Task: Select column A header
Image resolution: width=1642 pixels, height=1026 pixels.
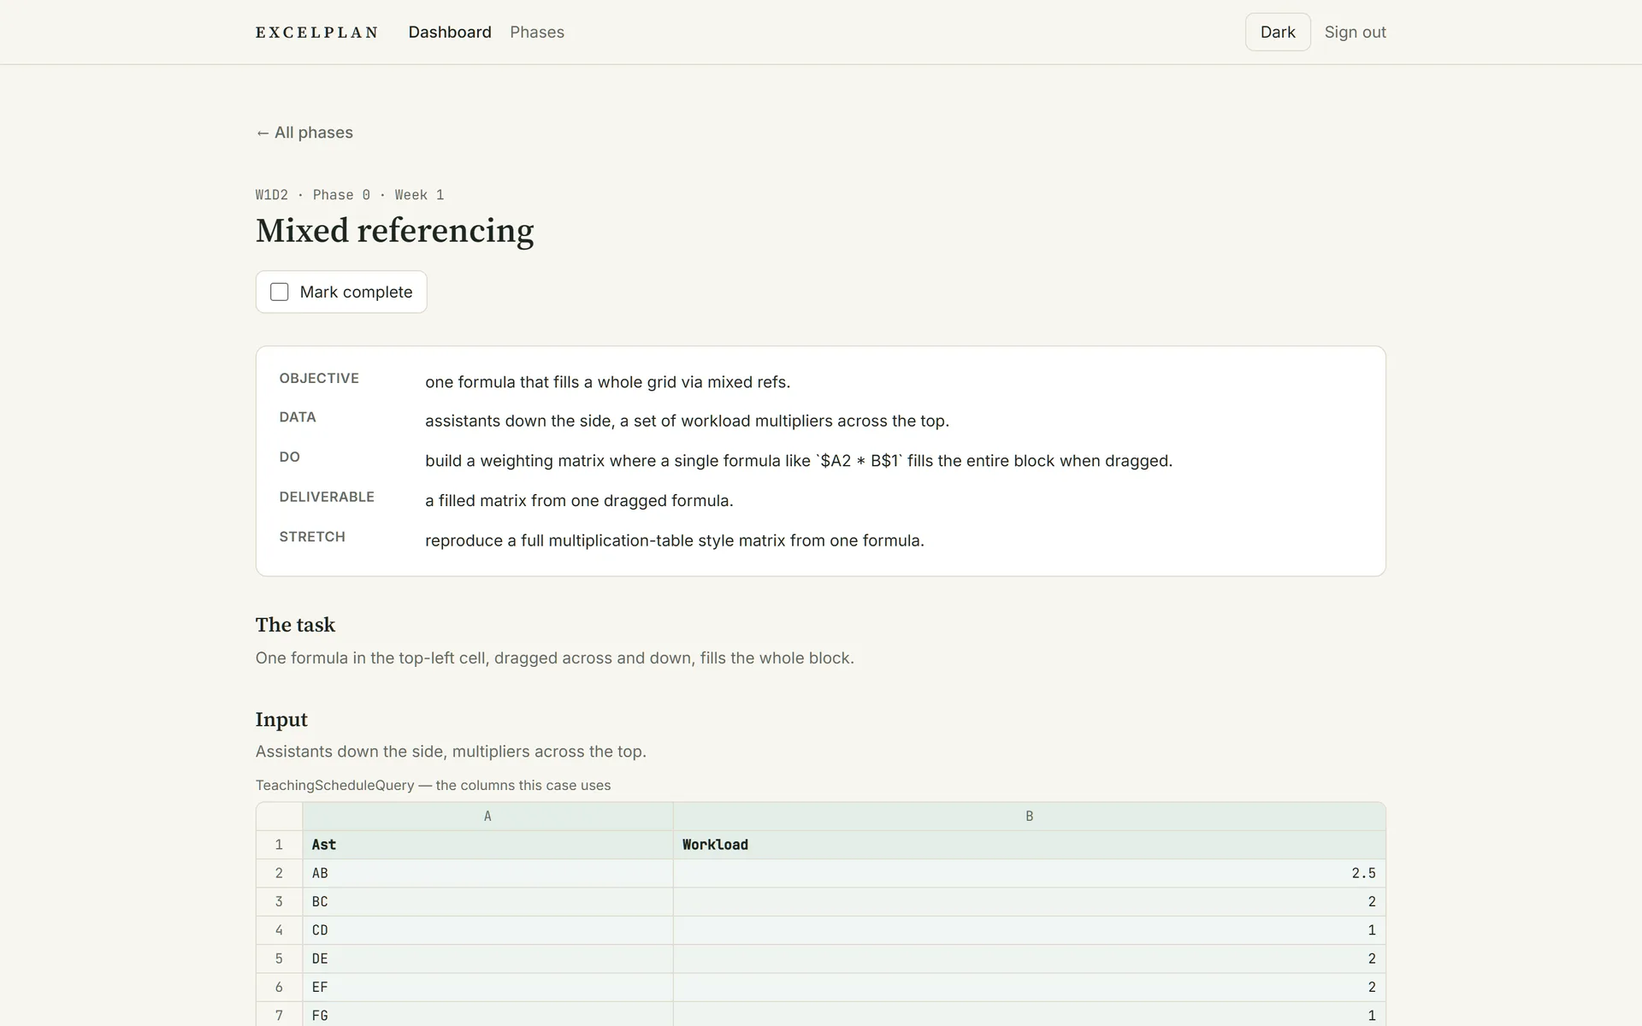Action: 487,817
